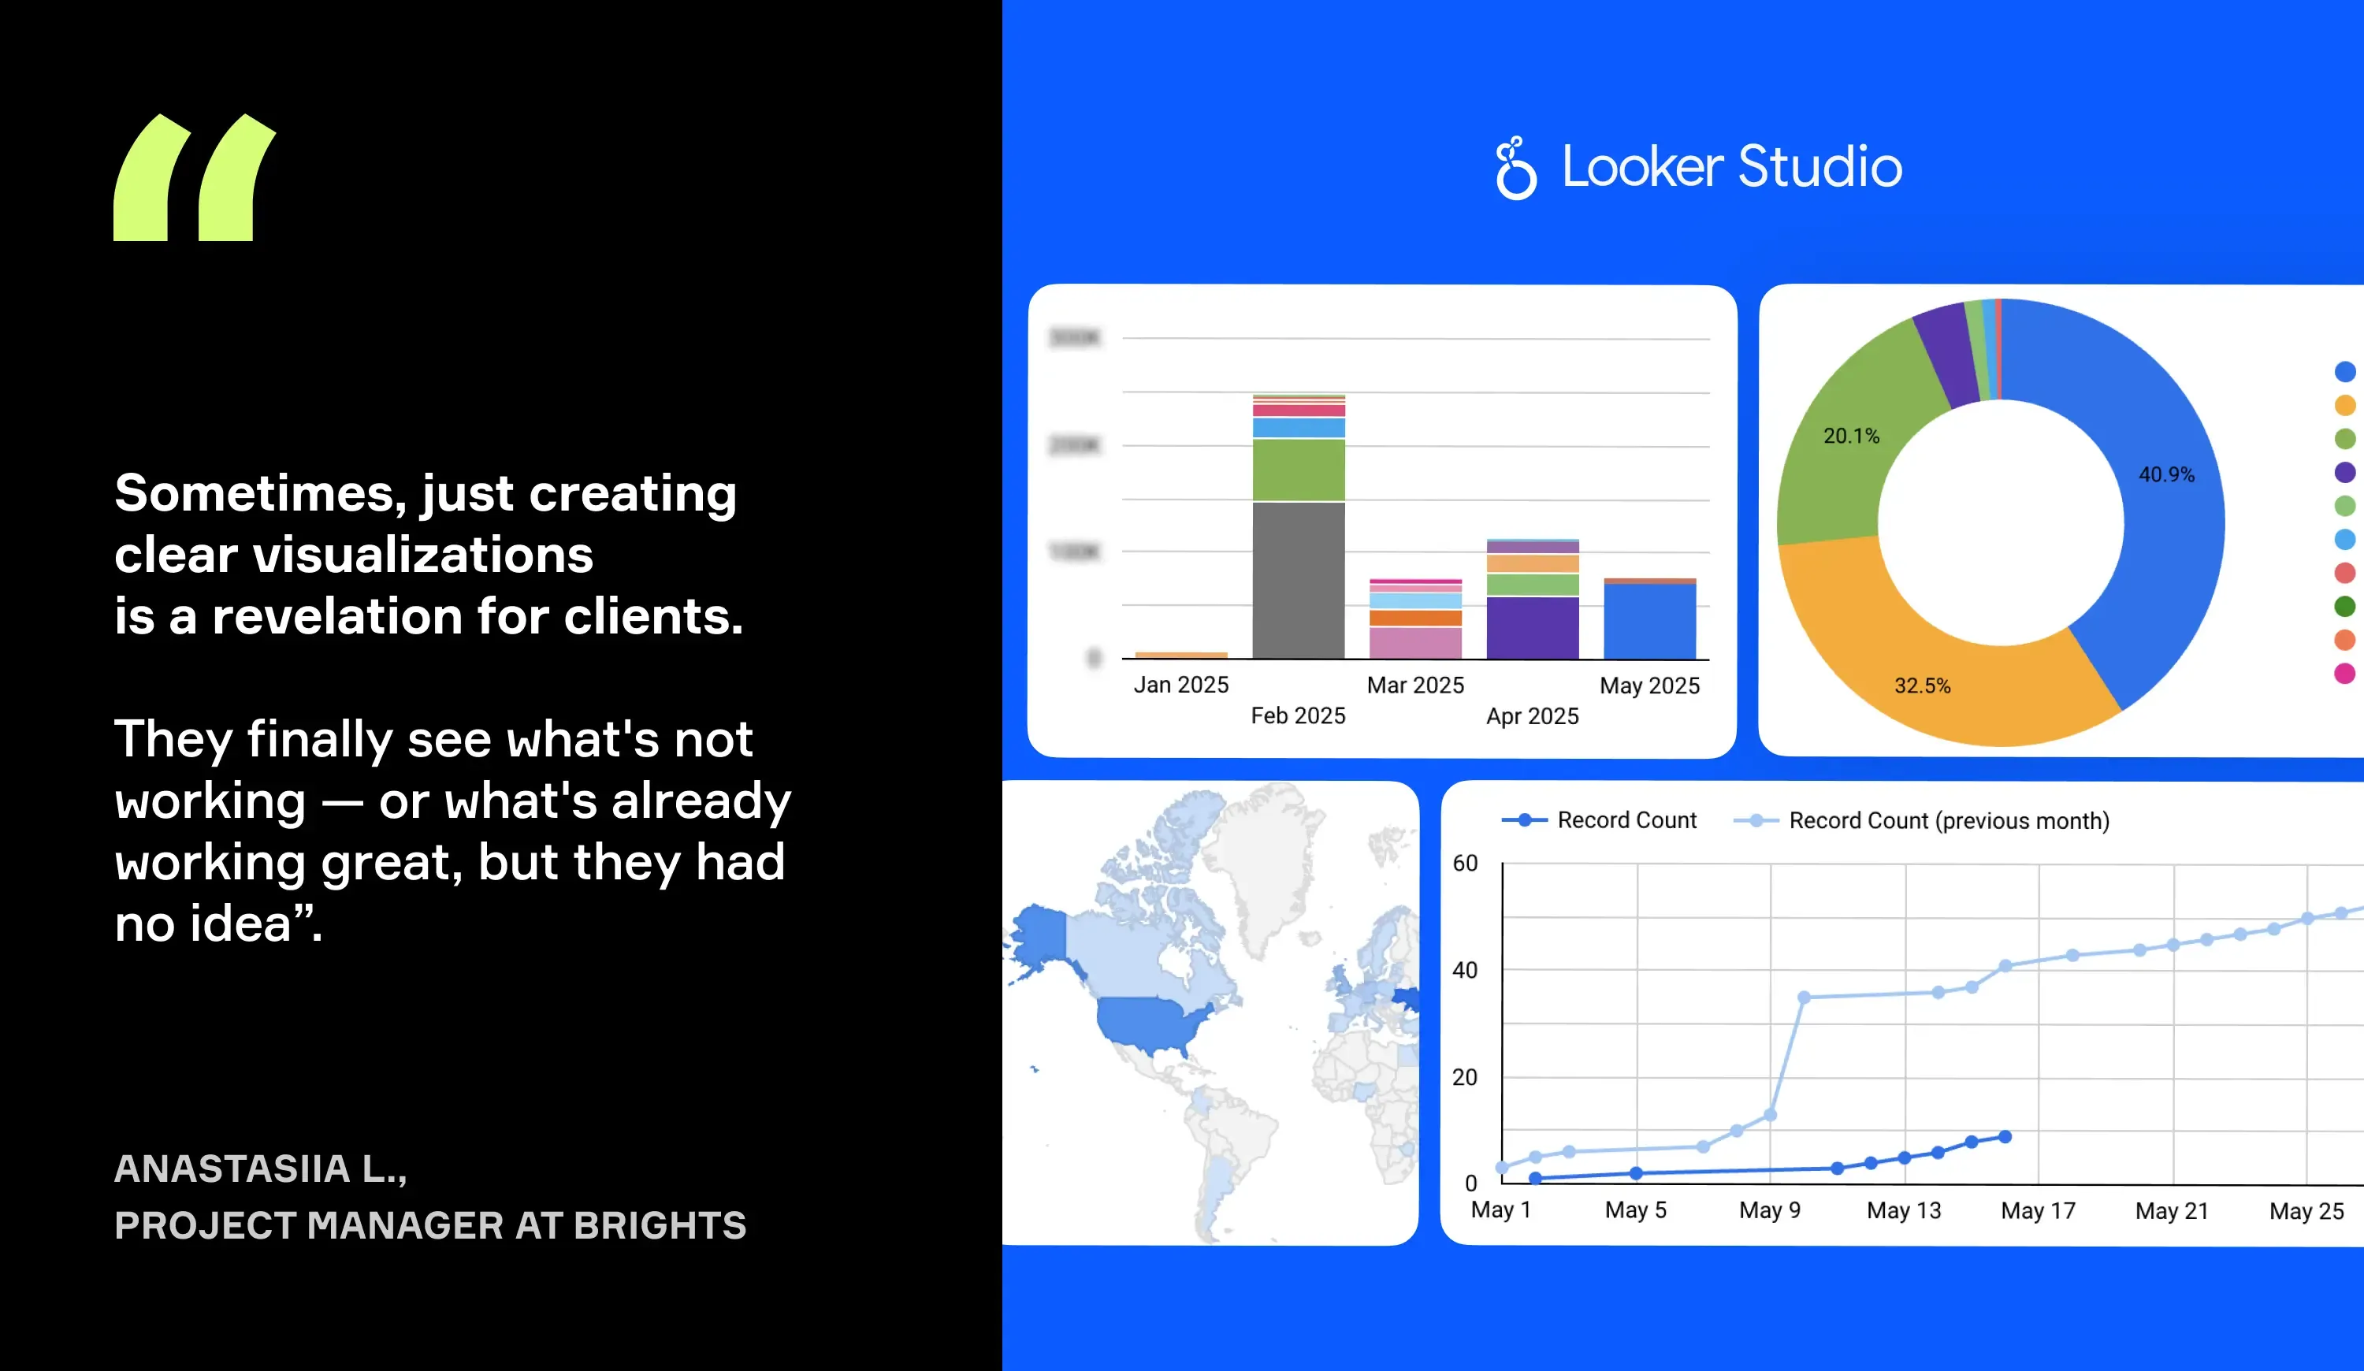The image size is (2364, 1371).
Task: Click "Record Count (previous month)" legend entry
Action: [x=1922, y=820]
